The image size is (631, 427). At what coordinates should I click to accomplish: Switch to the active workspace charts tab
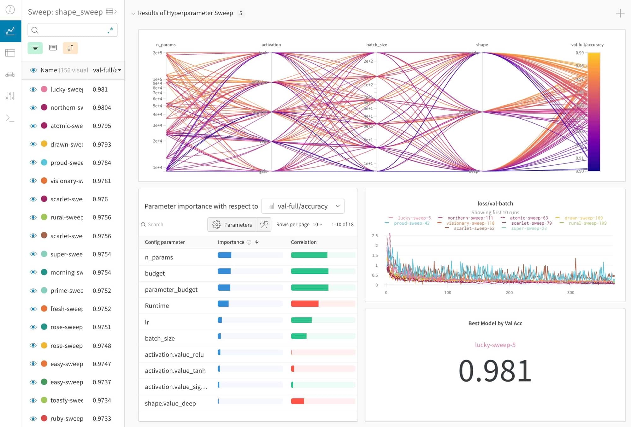pos(10,31)
